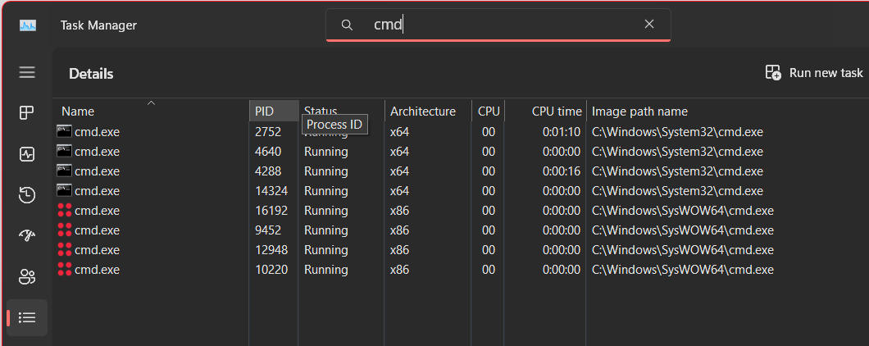This screenshot has width=869, height=346.
Task: Click the red dots icon for PID 12948
Action: point(65,249)
